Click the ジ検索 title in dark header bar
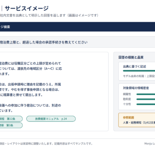Screen dimensions: 155x155 [x=5, y=27]
